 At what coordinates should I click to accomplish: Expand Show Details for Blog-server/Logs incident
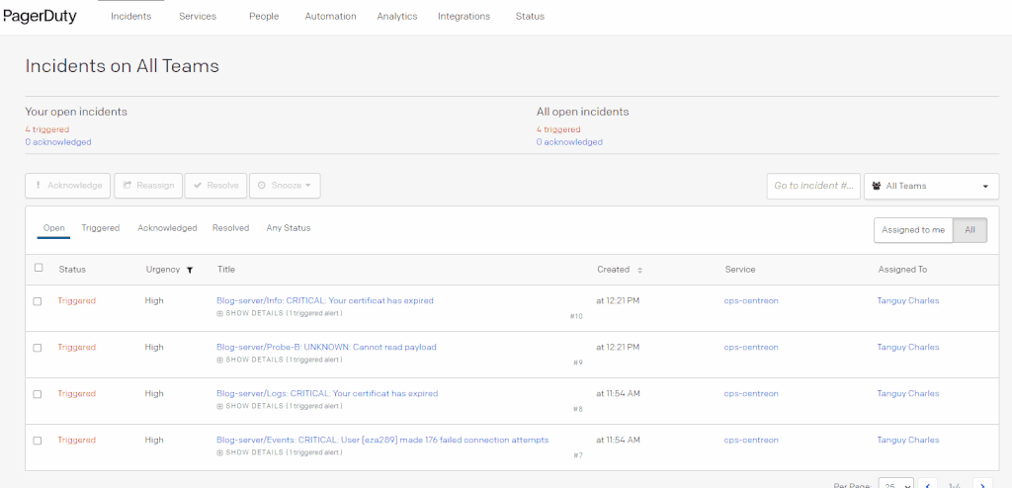click(279, 406)
